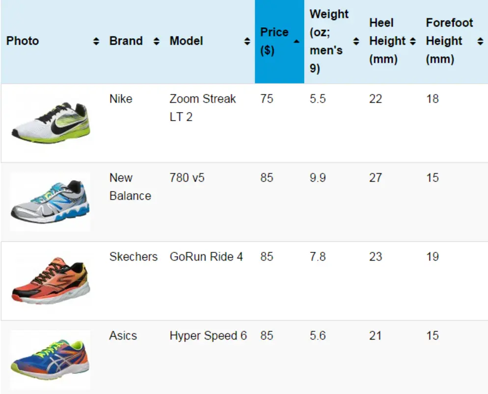Image resolution: width=488 pixels, height=394 pixels.
Task: Select the Weight column header
Action: (x=330, y=37)
